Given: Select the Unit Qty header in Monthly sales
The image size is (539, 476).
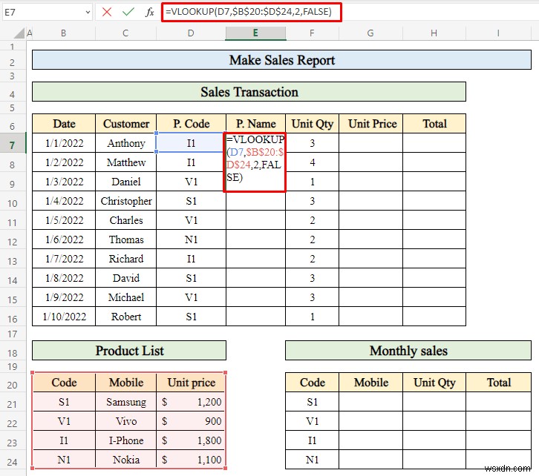Looking at the screenshot, I should tap(434, 383).
